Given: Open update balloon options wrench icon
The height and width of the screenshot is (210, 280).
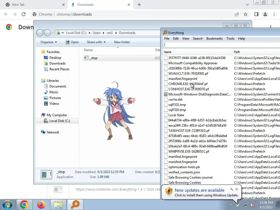Looking at the screenshot, I should (x=232, y=189).
